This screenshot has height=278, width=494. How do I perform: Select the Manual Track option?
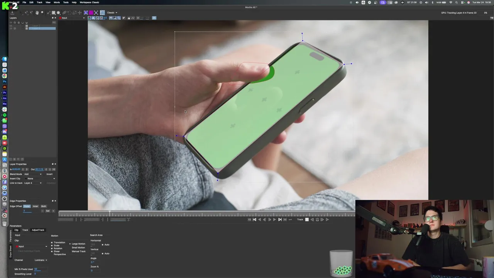[x=78, y=251]
